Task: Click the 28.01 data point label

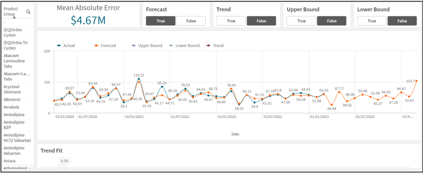Action: tap(239, 108)
